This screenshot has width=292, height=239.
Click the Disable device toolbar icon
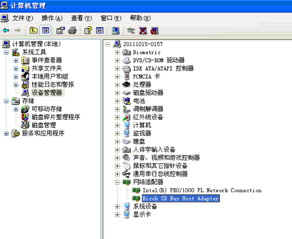[154, 30]
